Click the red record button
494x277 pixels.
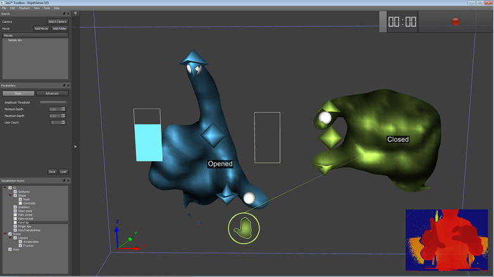pyautogui.click(x=455, y=22)
